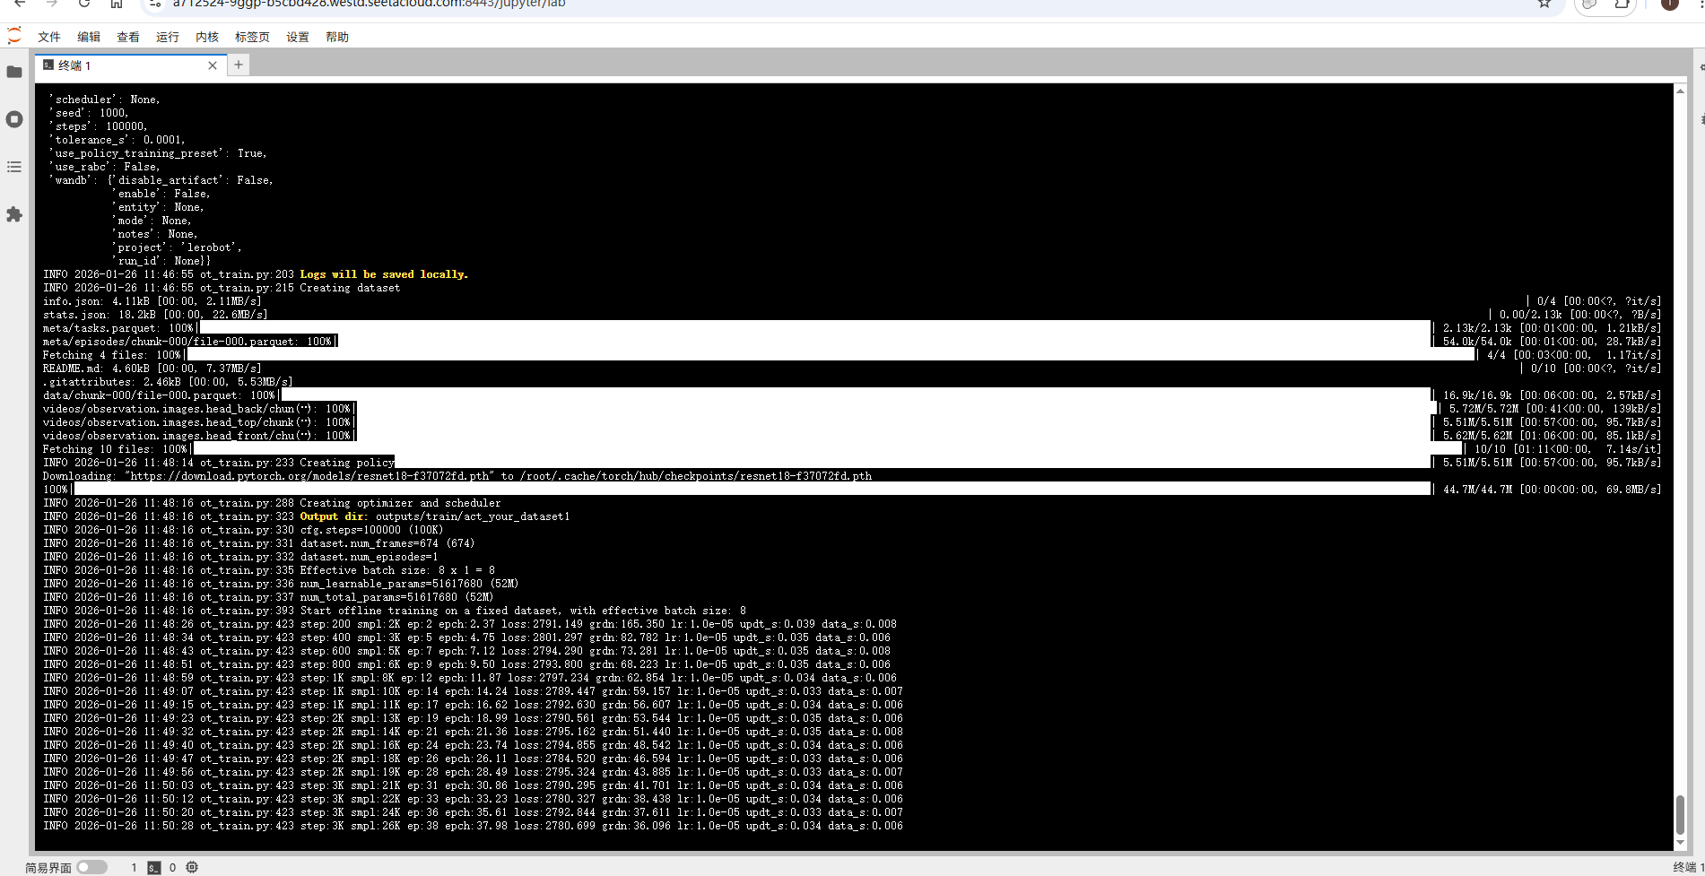
Task: Close the 终端 1 tab
Action: click(213, 65)
